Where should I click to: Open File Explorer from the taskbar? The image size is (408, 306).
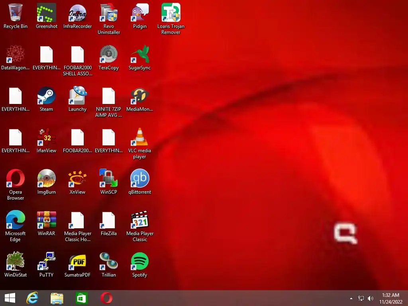pyautogui.click(x=57, y=298)
